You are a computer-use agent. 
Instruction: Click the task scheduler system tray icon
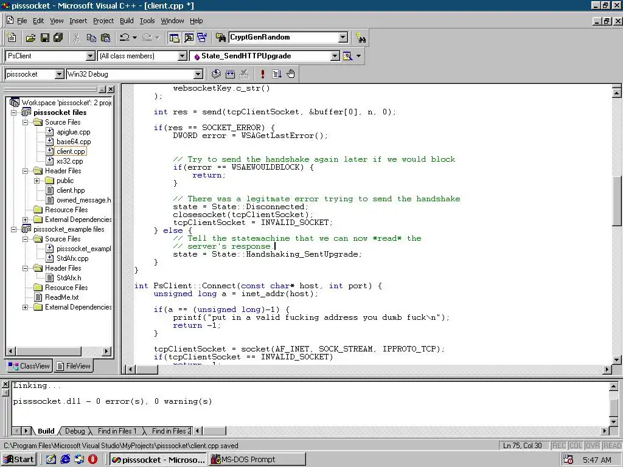(x=568, y=460)
